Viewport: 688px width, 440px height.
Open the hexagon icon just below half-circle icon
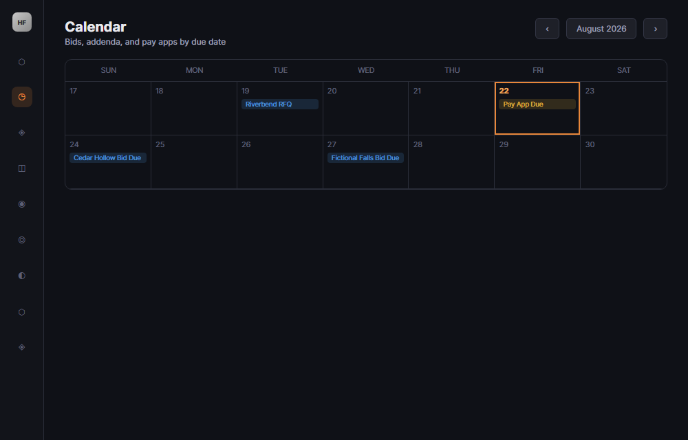tap(21, 312)
